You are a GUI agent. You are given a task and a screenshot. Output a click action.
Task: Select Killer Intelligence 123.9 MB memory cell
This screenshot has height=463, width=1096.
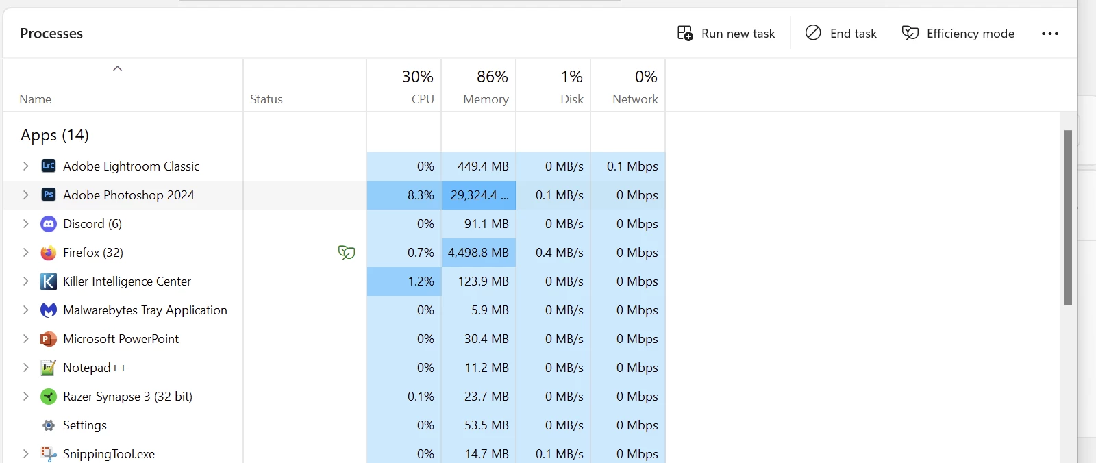tap(479, 281)
